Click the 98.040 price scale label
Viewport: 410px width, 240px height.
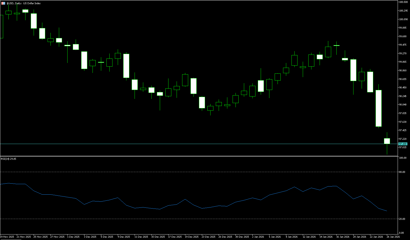tap(403, 105)
